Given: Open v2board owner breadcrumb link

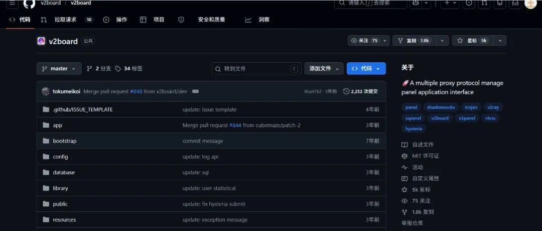Looking at the screenshot, I should 51,3.
